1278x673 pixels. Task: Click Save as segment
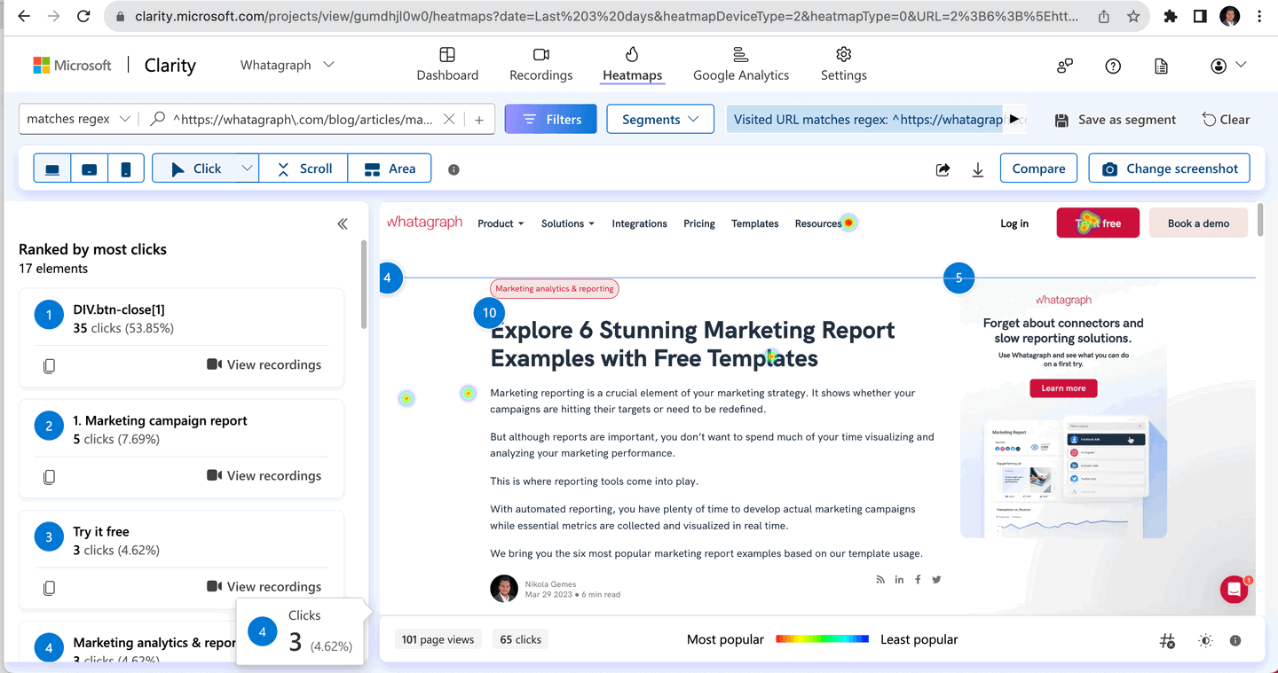point(1115,119)
